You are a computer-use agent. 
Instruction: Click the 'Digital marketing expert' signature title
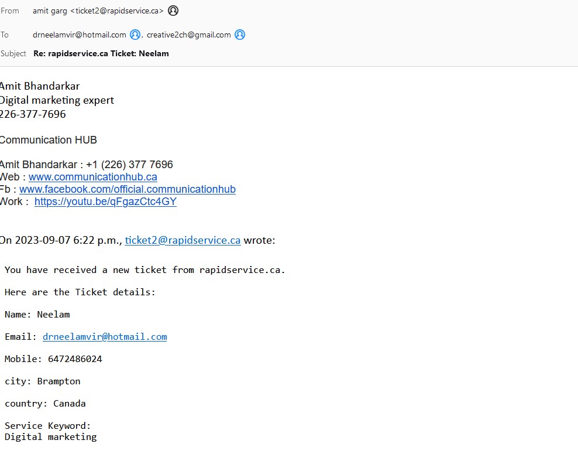click(57, 100)
